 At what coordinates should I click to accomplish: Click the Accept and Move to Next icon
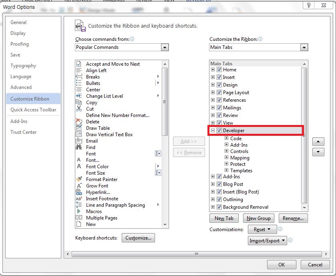78,64
